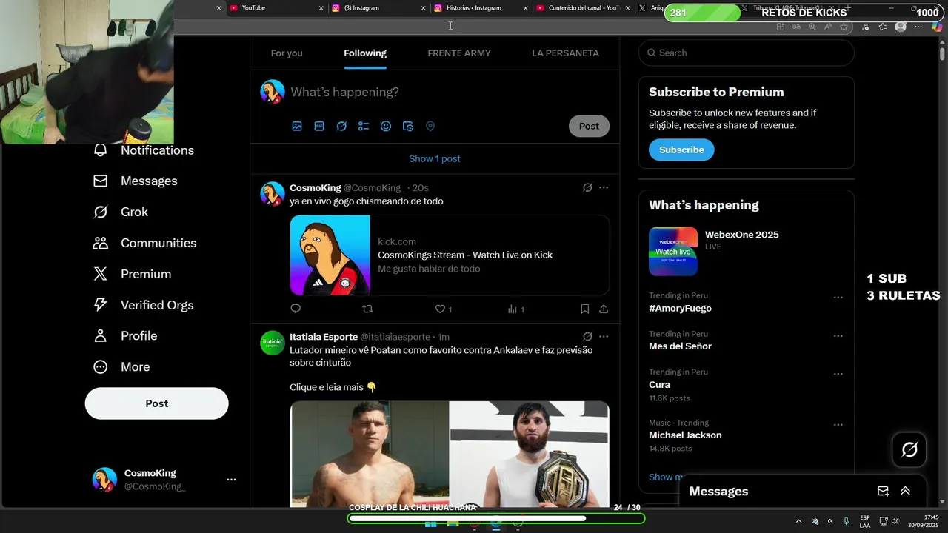The width and height of the screenshot is (948, 533).
Task: Schedule the post with calendar icon
Action: (x=408, y=127)
